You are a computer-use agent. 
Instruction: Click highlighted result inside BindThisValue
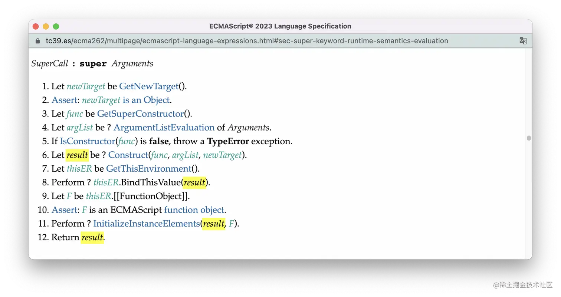[x=195, y=182]
